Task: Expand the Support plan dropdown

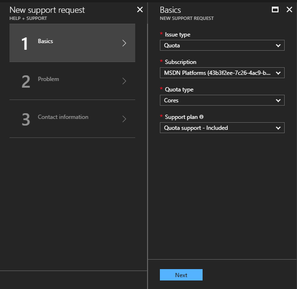Action: tap(222, 128)
